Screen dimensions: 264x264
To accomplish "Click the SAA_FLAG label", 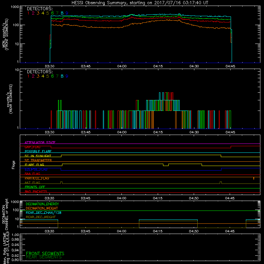I will 32,174.
